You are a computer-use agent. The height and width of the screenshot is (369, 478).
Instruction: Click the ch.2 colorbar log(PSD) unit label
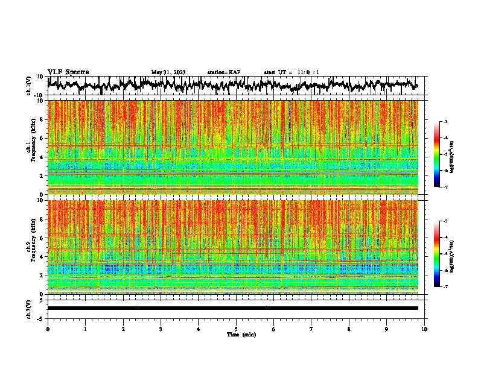[x=452, y=257]
